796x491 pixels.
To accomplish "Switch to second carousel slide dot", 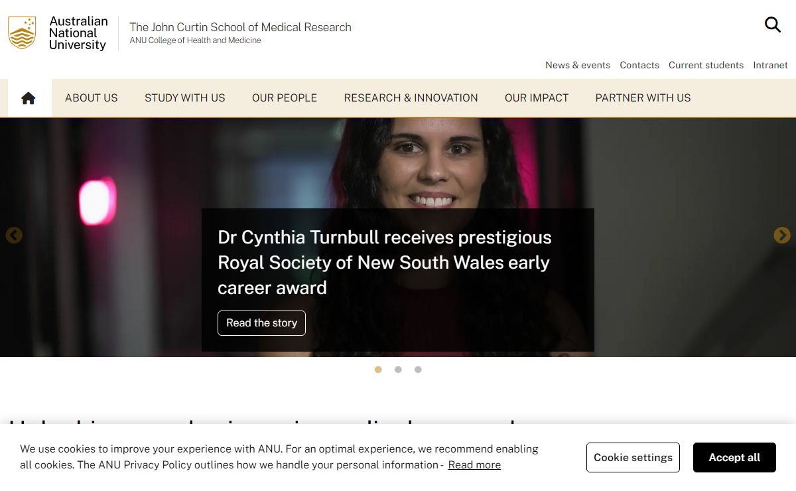I will (x=398, y=370).
